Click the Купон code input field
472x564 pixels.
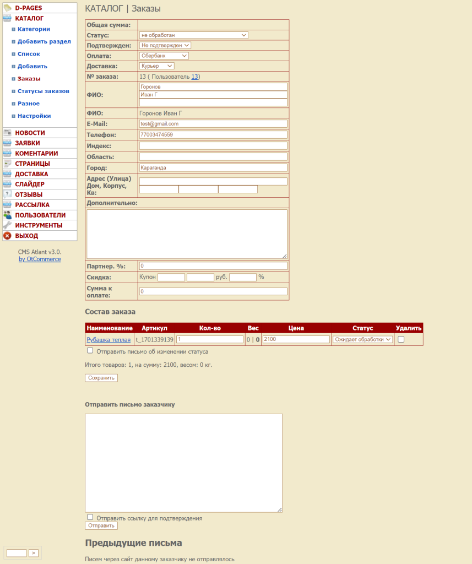pos(171,277)
